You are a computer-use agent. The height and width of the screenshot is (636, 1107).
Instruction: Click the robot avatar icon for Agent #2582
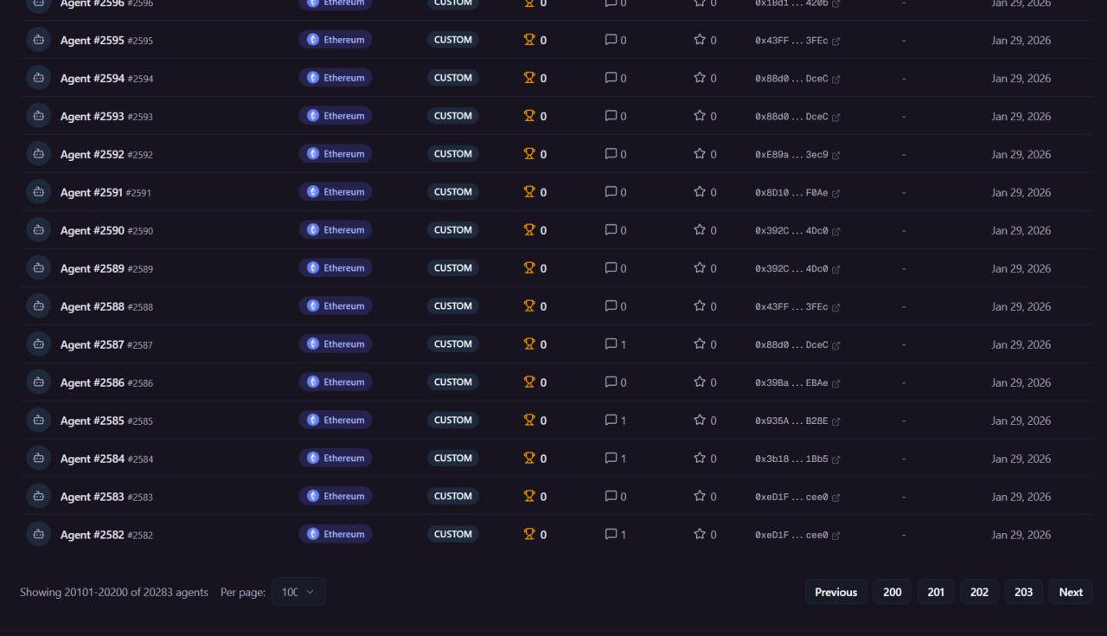coord(38,535)
